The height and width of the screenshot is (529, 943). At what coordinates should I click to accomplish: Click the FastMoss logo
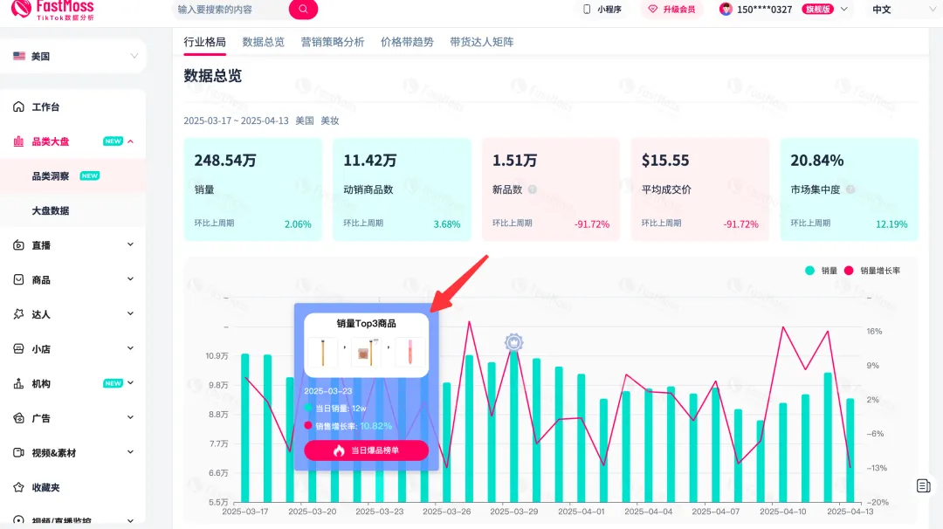[x=53, y=10]
